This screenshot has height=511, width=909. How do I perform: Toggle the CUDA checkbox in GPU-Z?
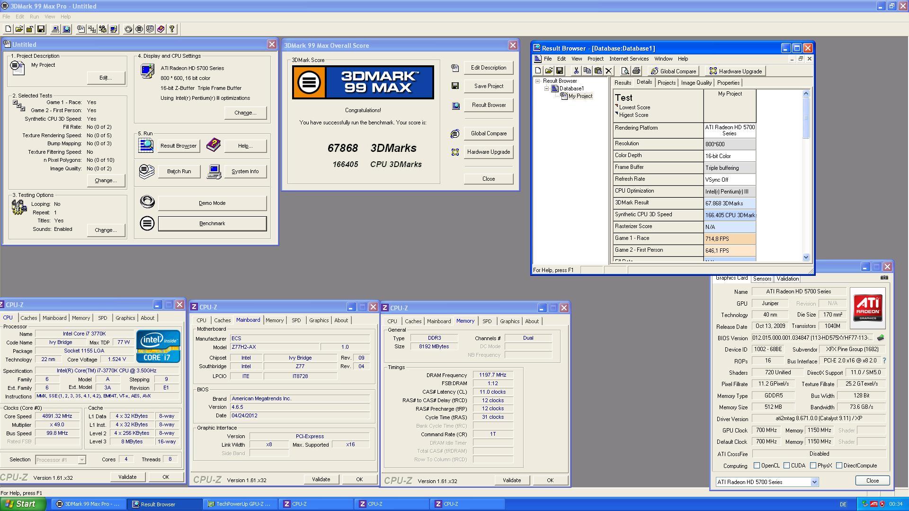[x=786, y=466]
